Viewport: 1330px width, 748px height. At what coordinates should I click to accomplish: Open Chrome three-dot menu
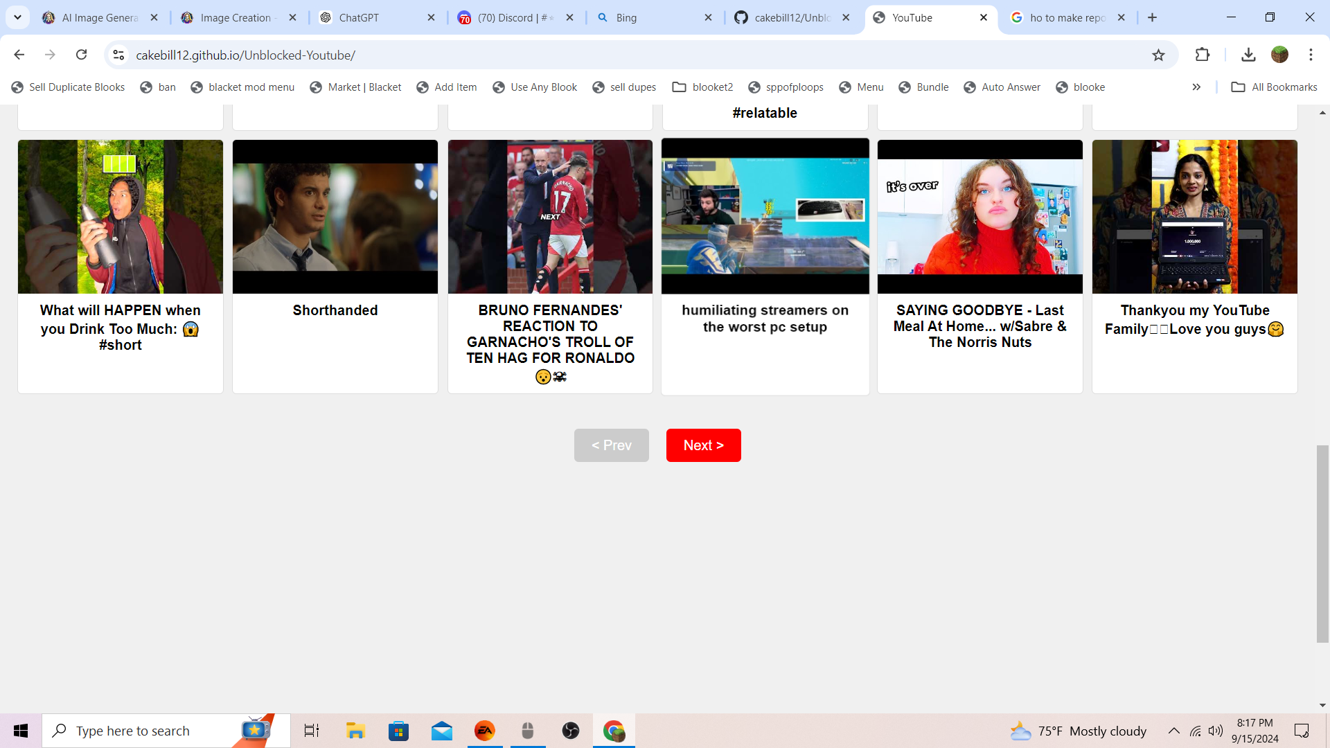pyautogui.click(x=1311, y=55)
